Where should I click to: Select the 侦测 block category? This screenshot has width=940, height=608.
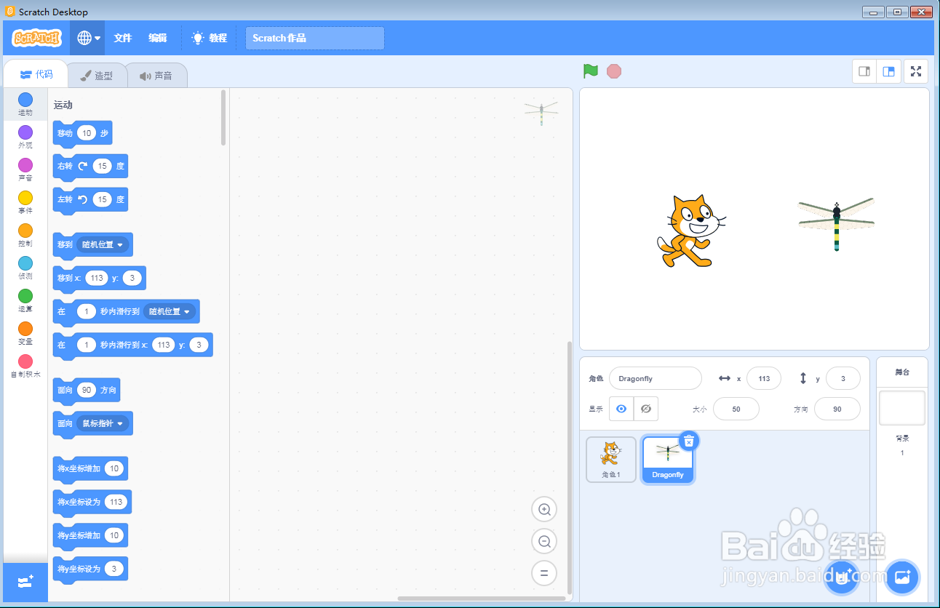tap(25, 268)
